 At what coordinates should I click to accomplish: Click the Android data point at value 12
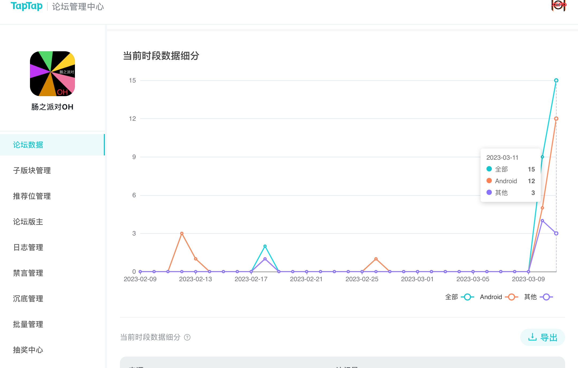point(556,119)
